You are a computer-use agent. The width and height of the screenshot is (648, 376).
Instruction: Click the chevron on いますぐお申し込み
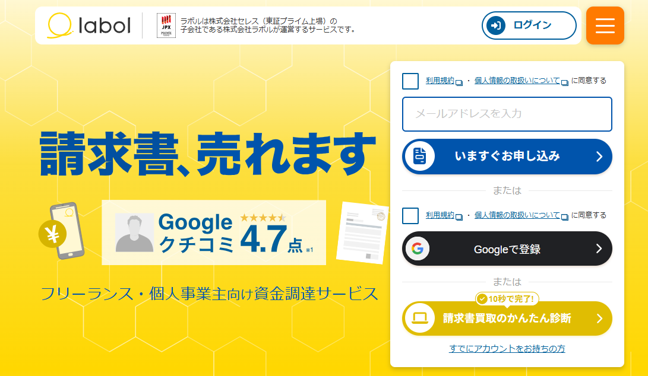coord(599,157)
